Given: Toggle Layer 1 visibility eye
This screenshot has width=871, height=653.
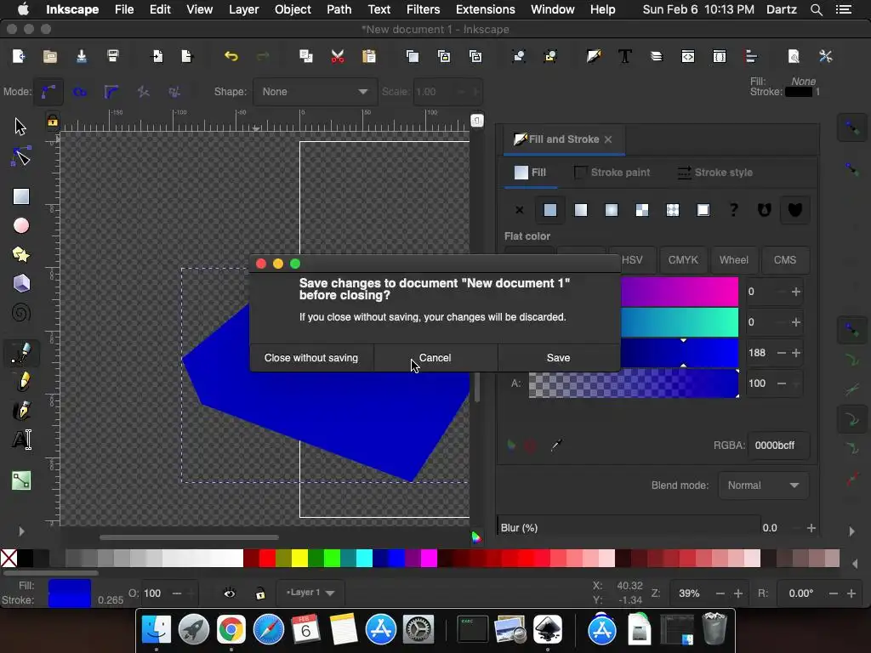Looking at the screenshot, I should click(x=230, y=593).
